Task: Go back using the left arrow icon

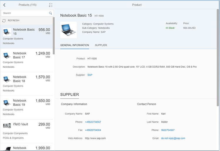Action: (x=4, y=5)
